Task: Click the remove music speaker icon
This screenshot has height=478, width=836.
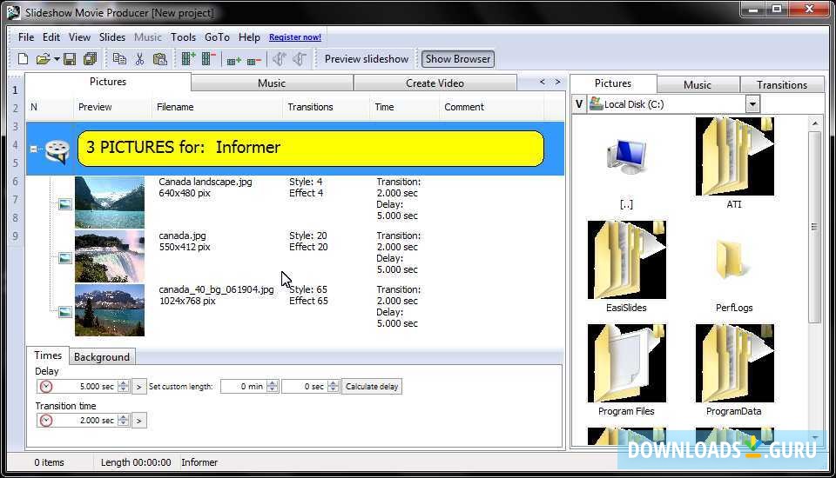Action: (x=300, y=59)
